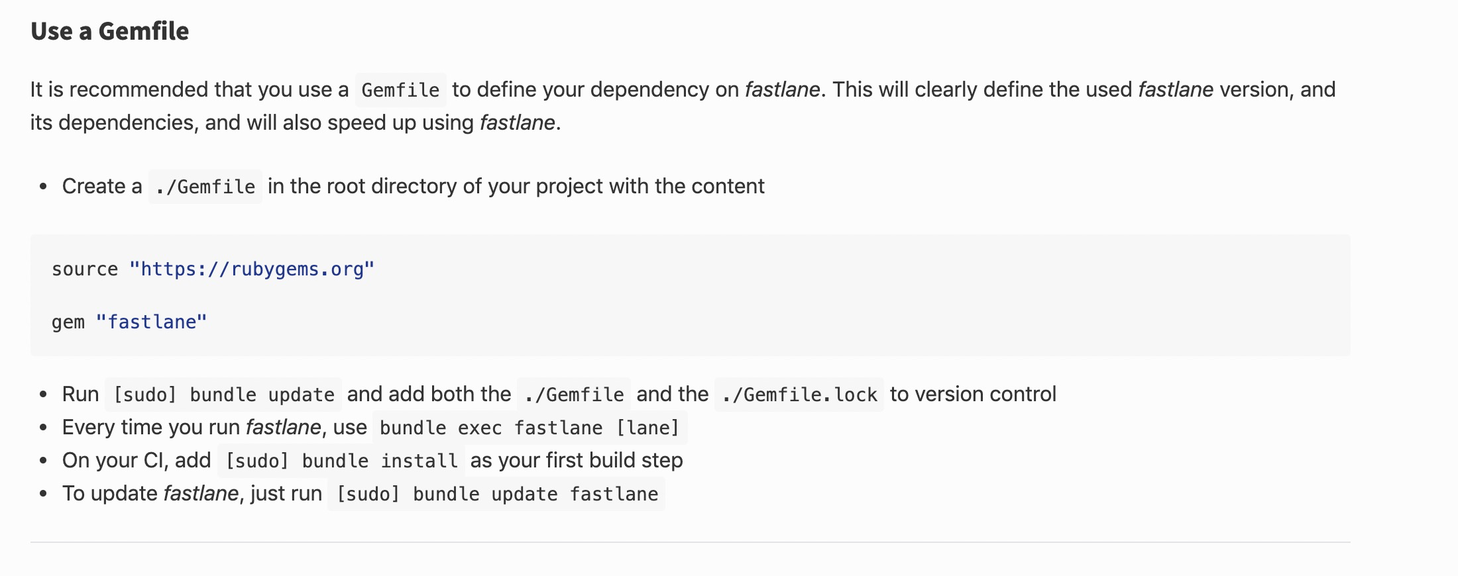The width and height of the screenshot is (1458, 576).
Task: Click the rubygems.org URL string in code block
Action: click(x=252, y=269)
